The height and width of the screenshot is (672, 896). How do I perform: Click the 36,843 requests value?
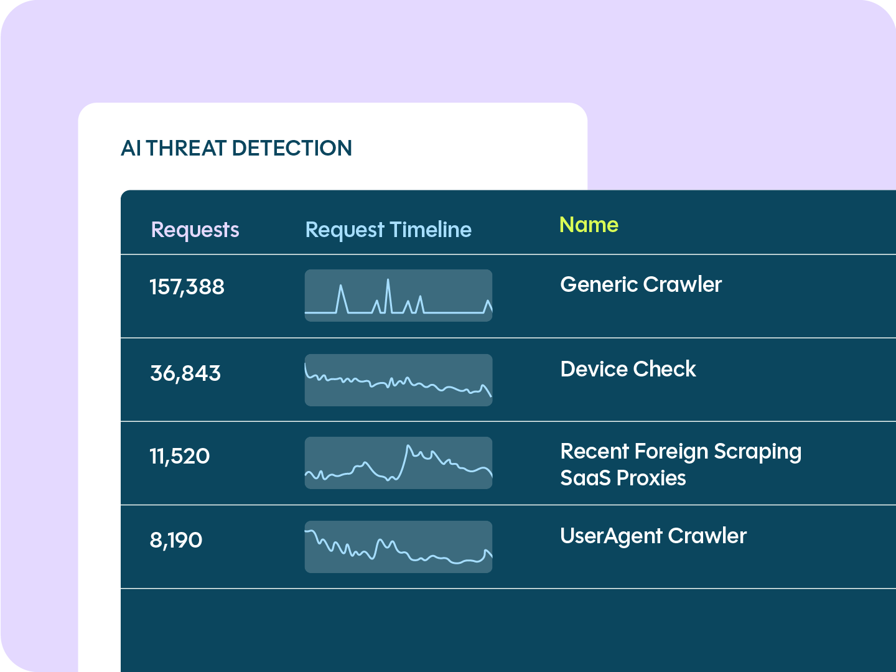185,373
